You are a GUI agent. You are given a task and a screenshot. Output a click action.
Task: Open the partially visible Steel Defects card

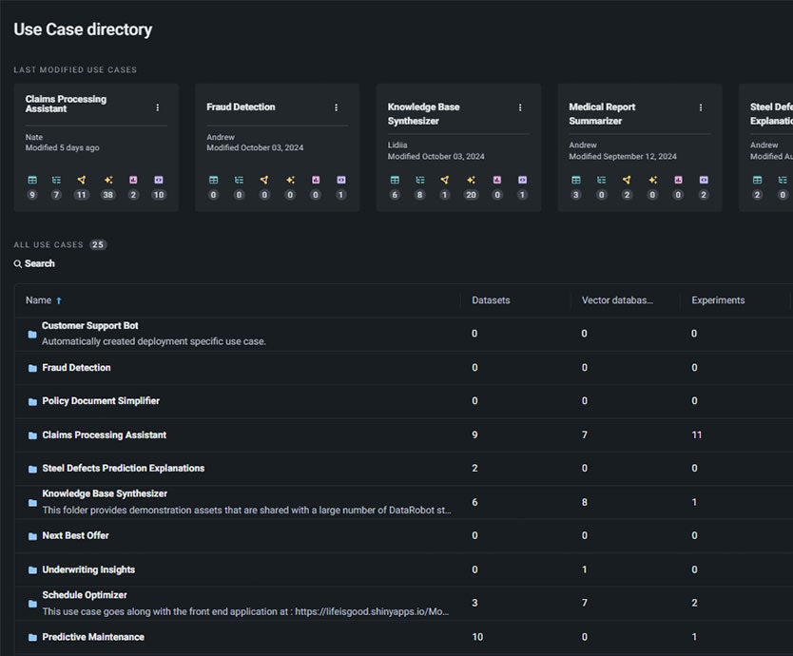click(766, 147)
